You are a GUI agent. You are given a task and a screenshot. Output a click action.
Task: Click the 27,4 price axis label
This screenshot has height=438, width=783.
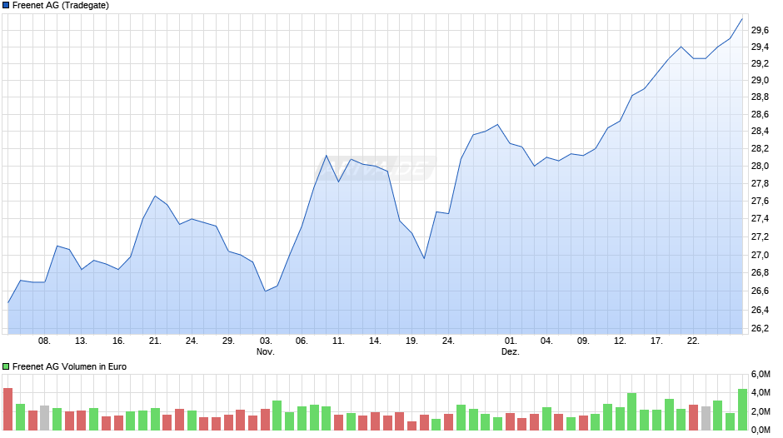pyautogui.click(x=760, y=219)
